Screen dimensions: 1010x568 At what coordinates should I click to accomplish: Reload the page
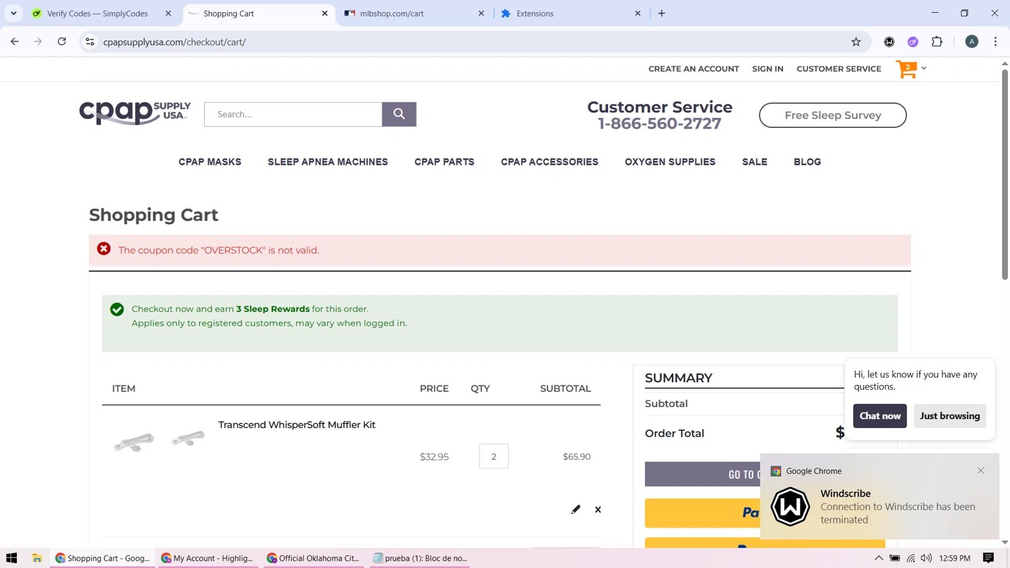coord(62,42)
